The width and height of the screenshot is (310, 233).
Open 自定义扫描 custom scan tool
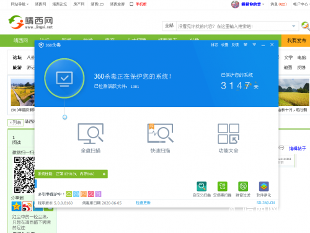click(201, 189)
